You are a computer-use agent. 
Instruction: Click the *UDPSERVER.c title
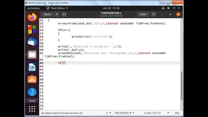coord(111,13)
